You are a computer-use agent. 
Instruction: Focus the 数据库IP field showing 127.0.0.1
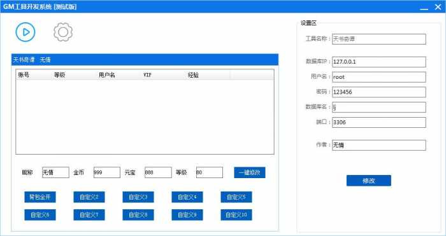click(379, 62)
